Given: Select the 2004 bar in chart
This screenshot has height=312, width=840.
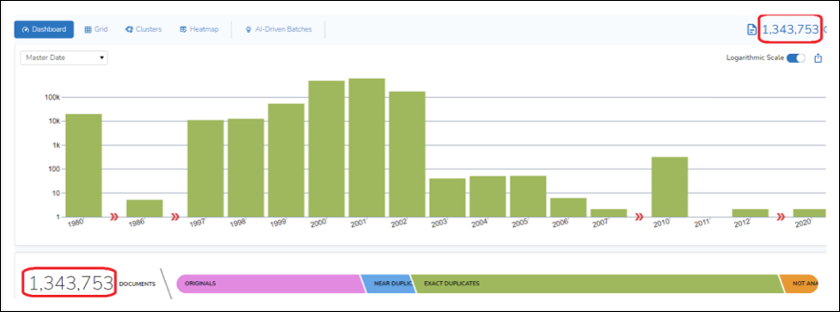Looking at the screenshot, I should 488,197.
